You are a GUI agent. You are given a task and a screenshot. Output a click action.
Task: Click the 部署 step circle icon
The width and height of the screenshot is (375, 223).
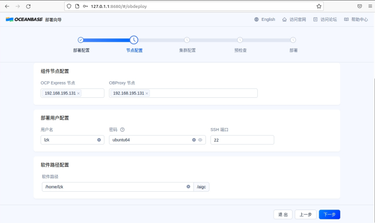(293, 40)
